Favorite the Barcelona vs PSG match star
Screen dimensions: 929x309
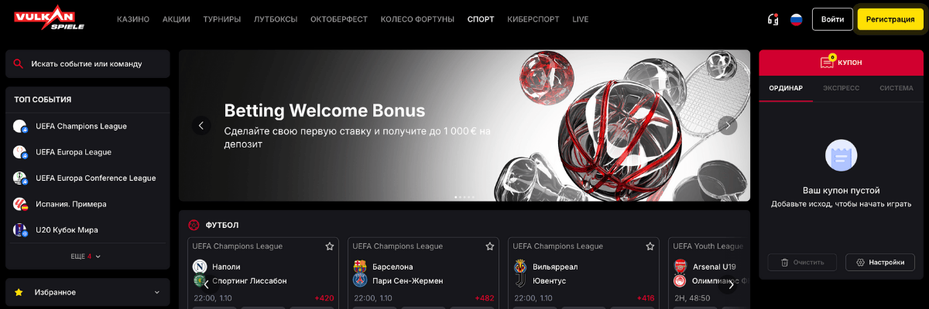point(489,246)
